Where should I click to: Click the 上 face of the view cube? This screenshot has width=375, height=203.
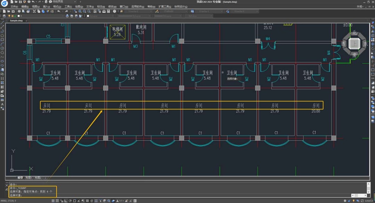pos(354,44)
